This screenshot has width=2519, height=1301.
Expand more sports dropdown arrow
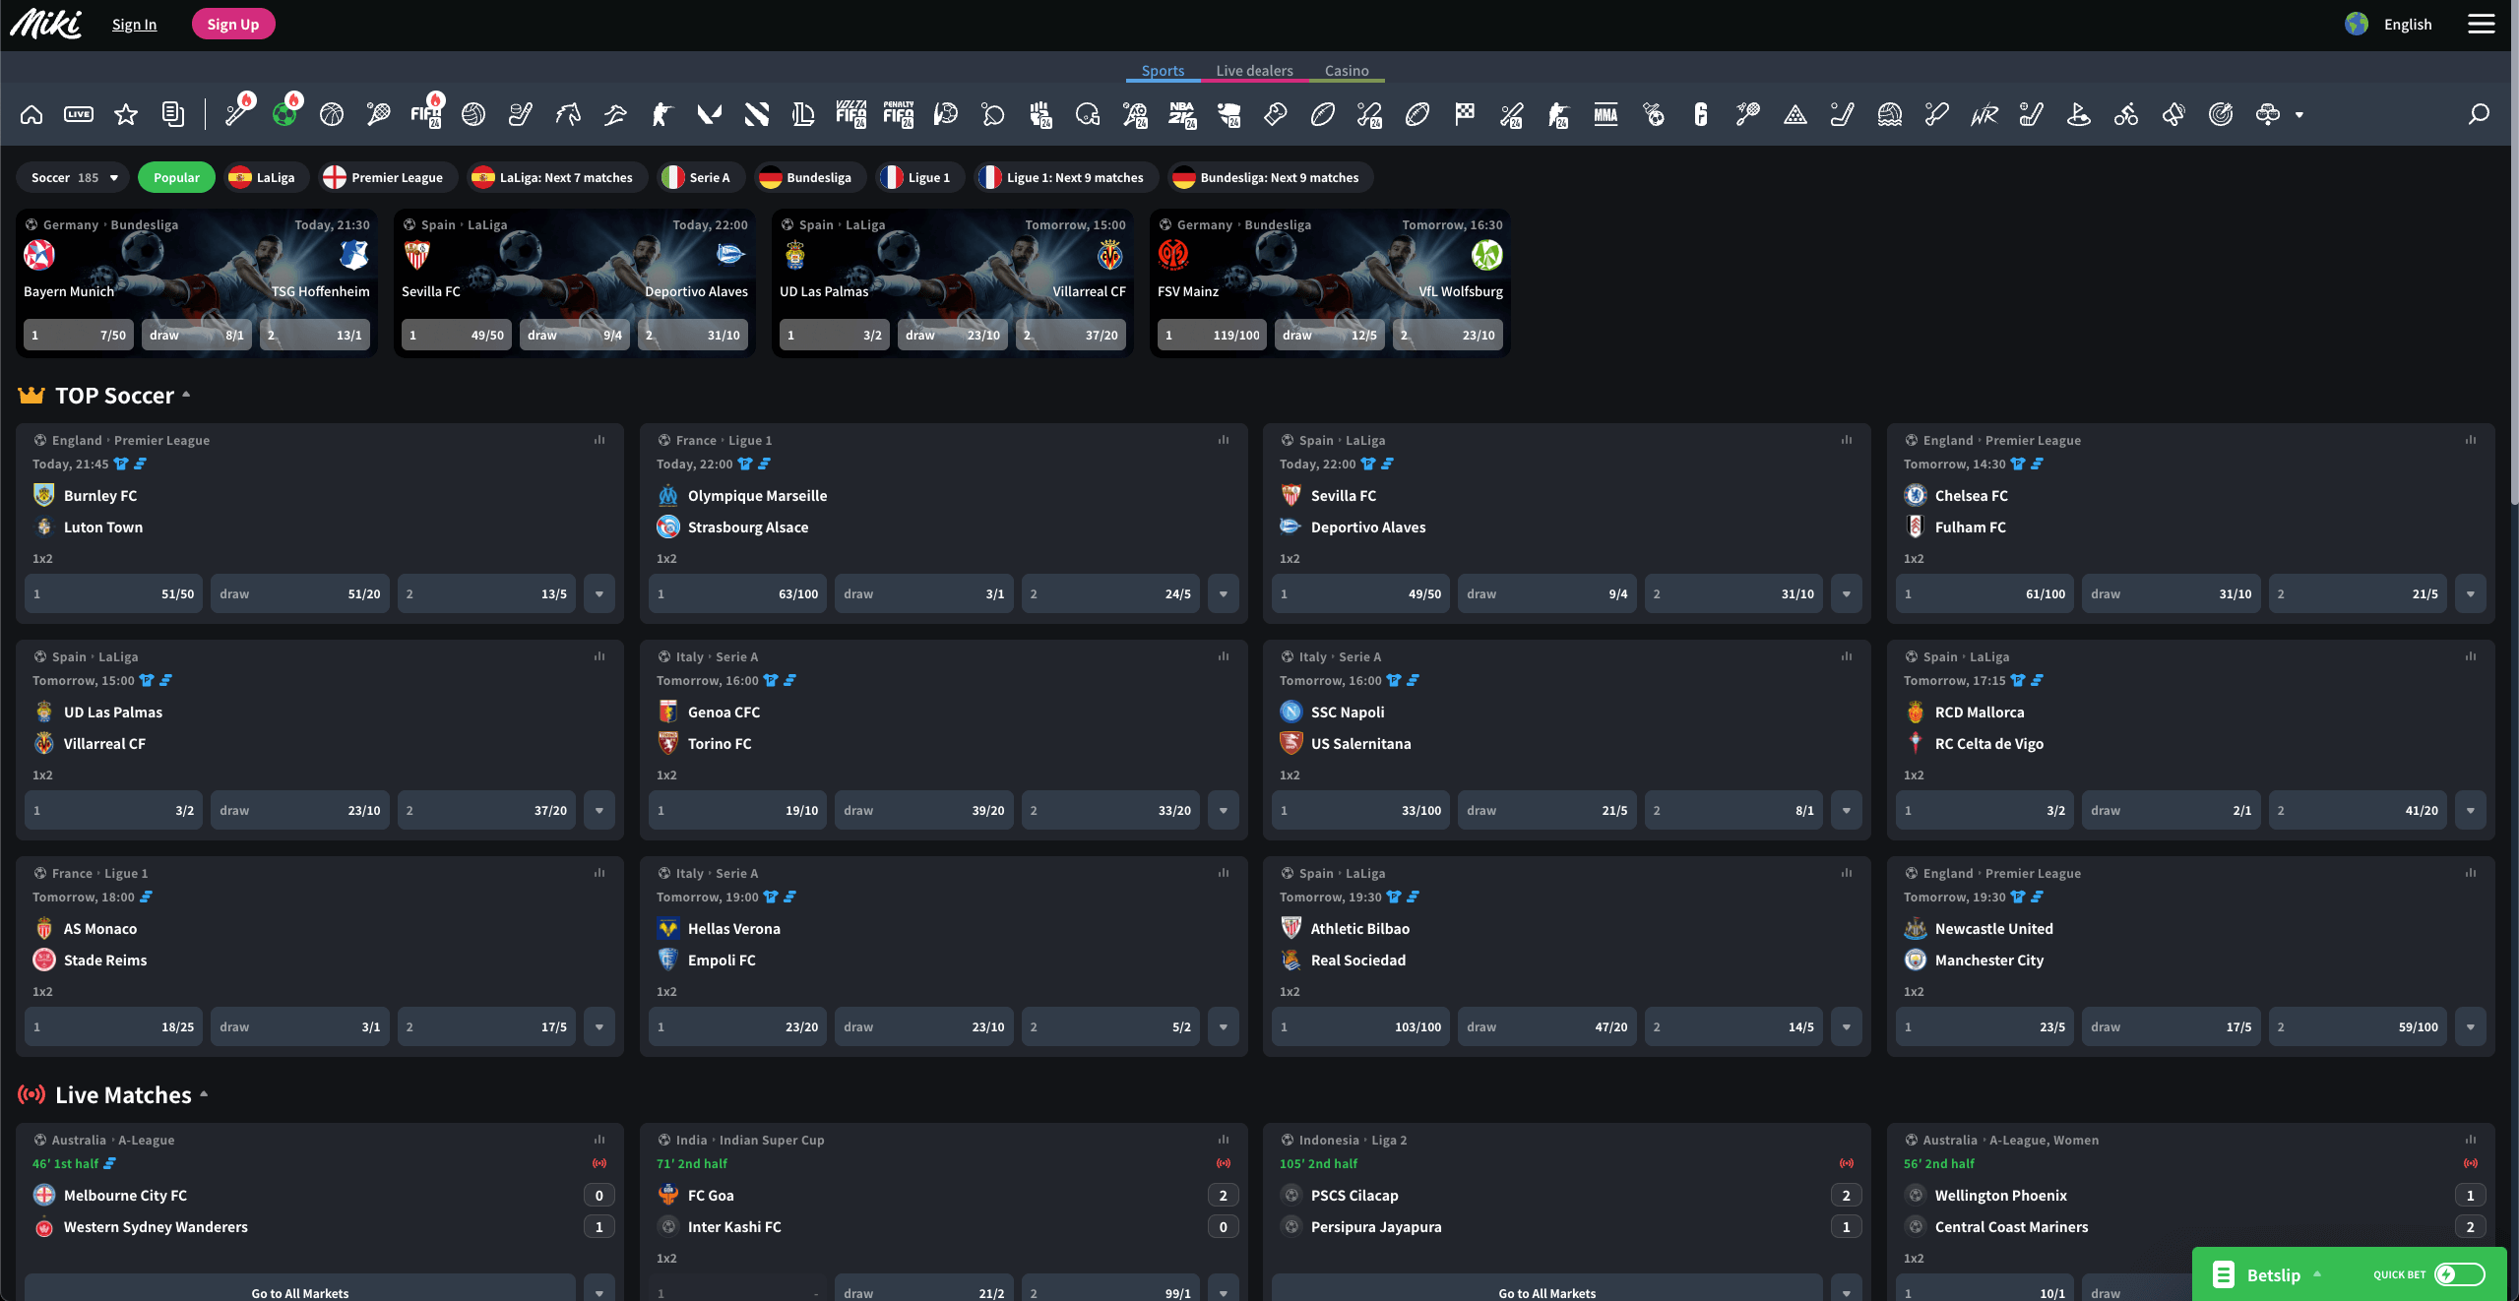point(2299,115)
